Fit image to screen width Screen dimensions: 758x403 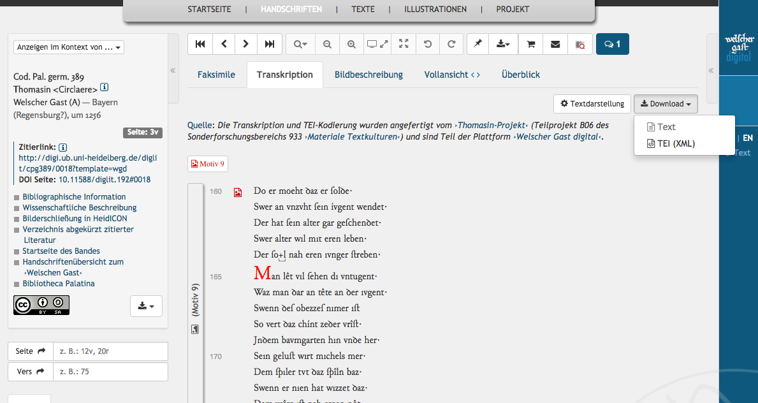(x=377, y=44)
